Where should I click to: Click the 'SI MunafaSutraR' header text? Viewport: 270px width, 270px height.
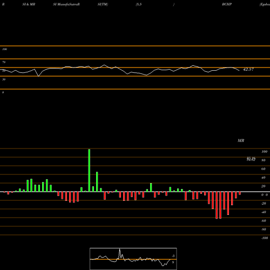66,4
